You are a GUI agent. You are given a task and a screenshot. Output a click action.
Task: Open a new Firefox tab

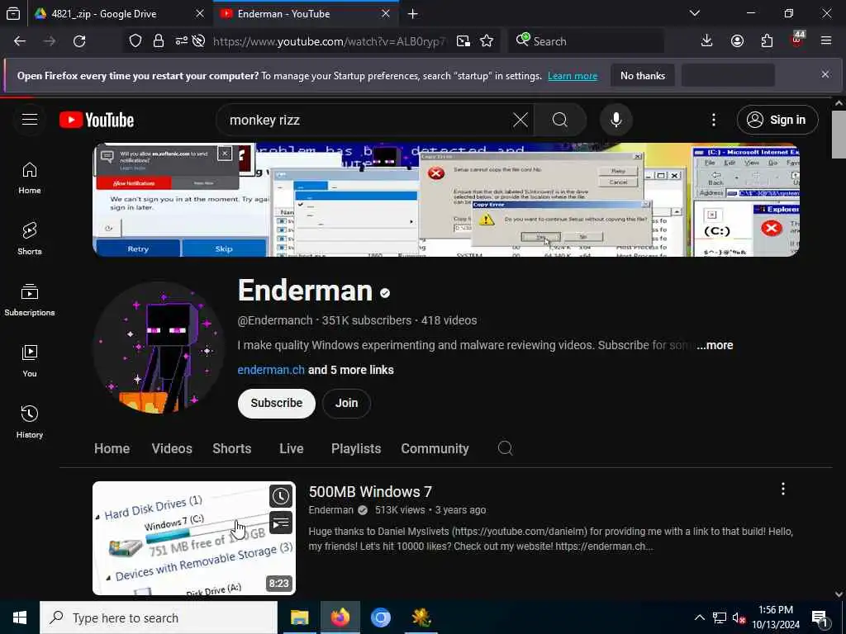(413, 14)
